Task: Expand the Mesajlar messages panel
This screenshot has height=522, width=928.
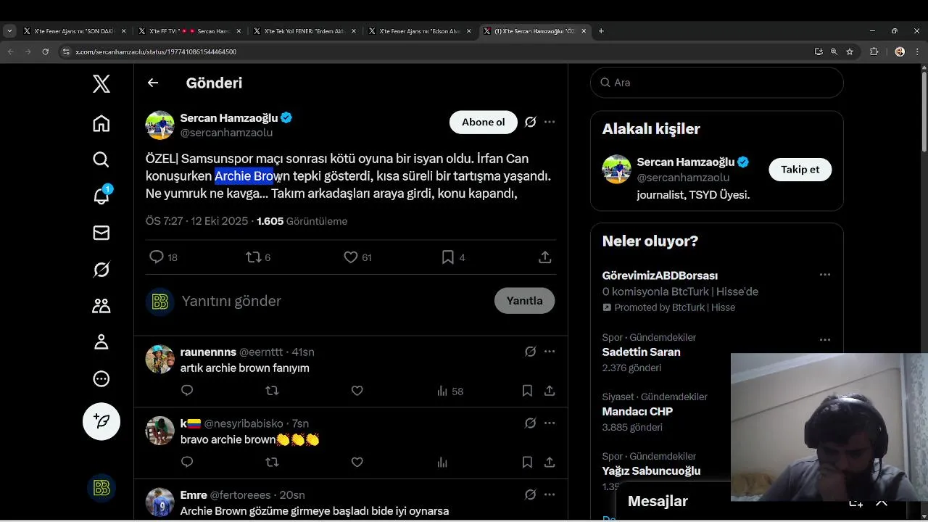Action: pos(881,502)
